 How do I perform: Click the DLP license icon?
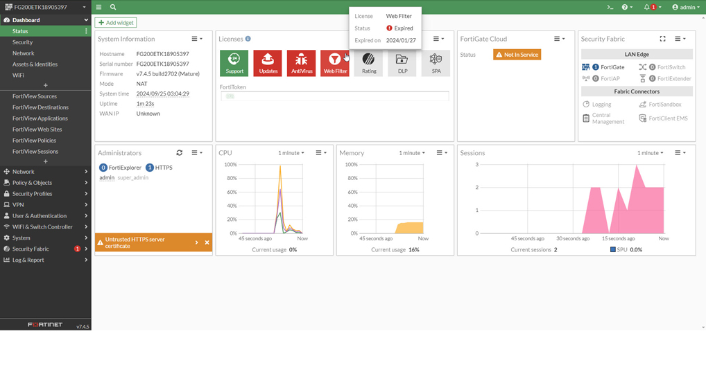pos(402,63)
